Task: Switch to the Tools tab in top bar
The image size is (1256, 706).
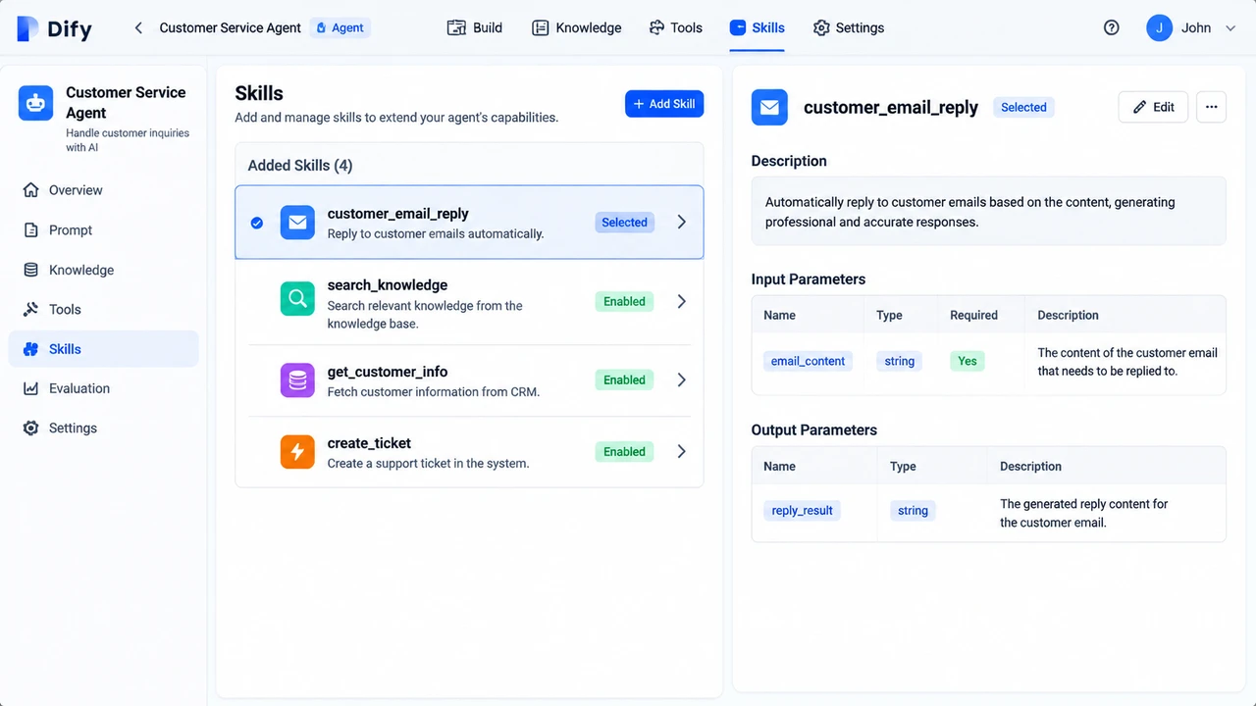Action: coord(676,27)
